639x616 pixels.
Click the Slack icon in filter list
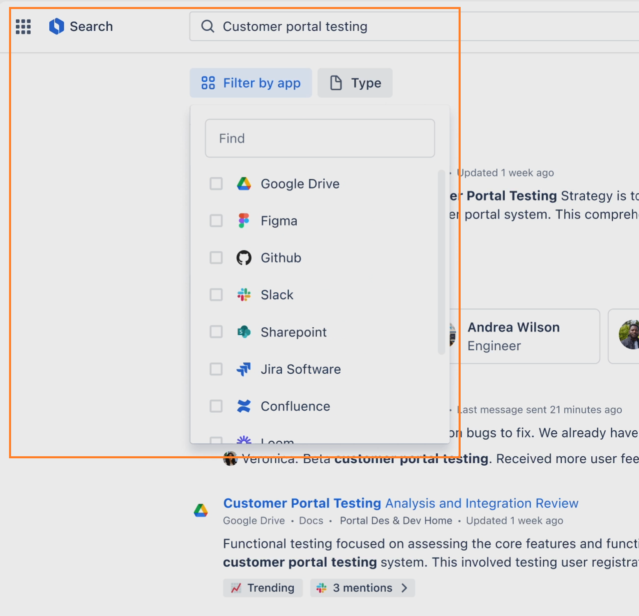244,295
